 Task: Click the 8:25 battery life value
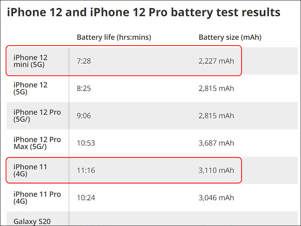pyautogui.click(x=84, y=89)
